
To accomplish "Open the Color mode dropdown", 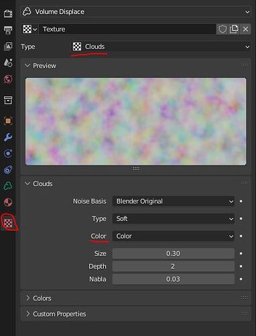I will [x=174, y=236].
